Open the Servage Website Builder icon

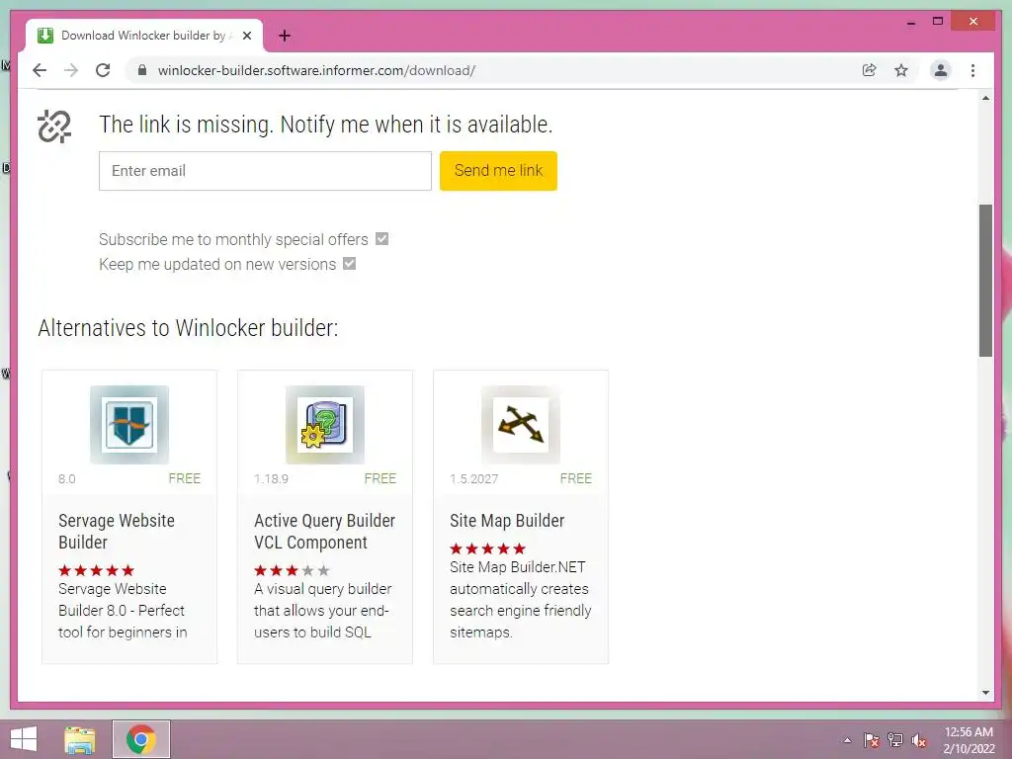tap(129, 425)
